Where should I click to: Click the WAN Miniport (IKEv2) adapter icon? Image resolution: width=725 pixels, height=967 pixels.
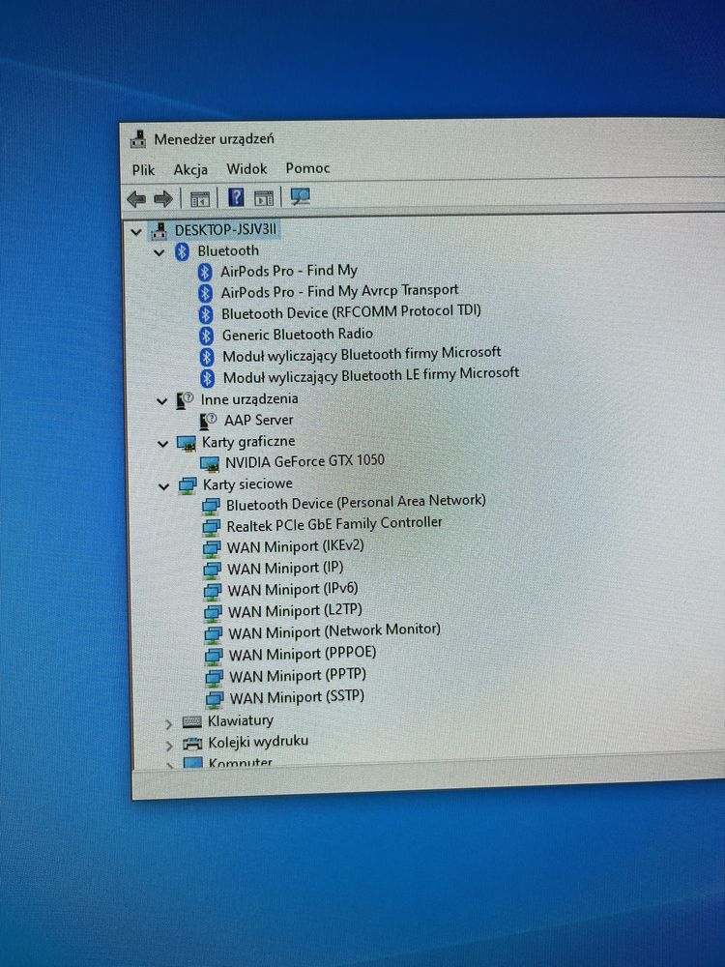(x=212, y=548)
